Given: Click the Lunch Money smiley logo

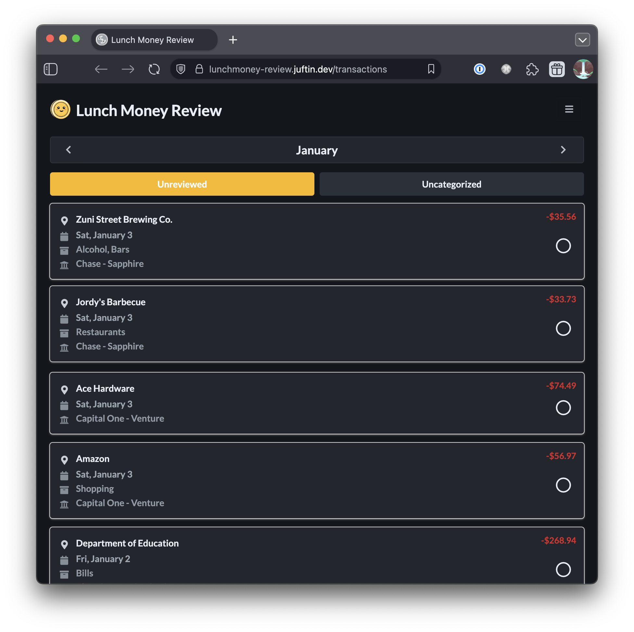Looking at the screenshot, I should click(60, 109).
